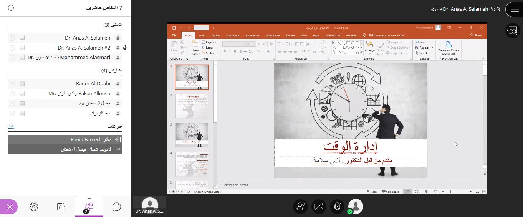Open attendee controls for Bader Al-Otaibi
This screenshot has width=523, height=217.
point(12,83)
